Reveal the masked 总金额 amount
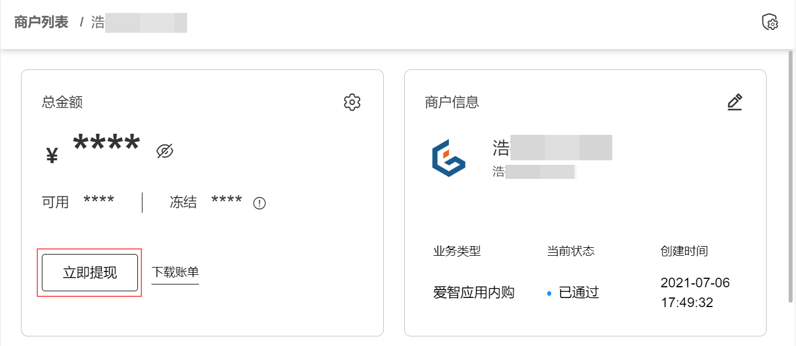Screen dimensions: 796x346 (x=107, y=143)
